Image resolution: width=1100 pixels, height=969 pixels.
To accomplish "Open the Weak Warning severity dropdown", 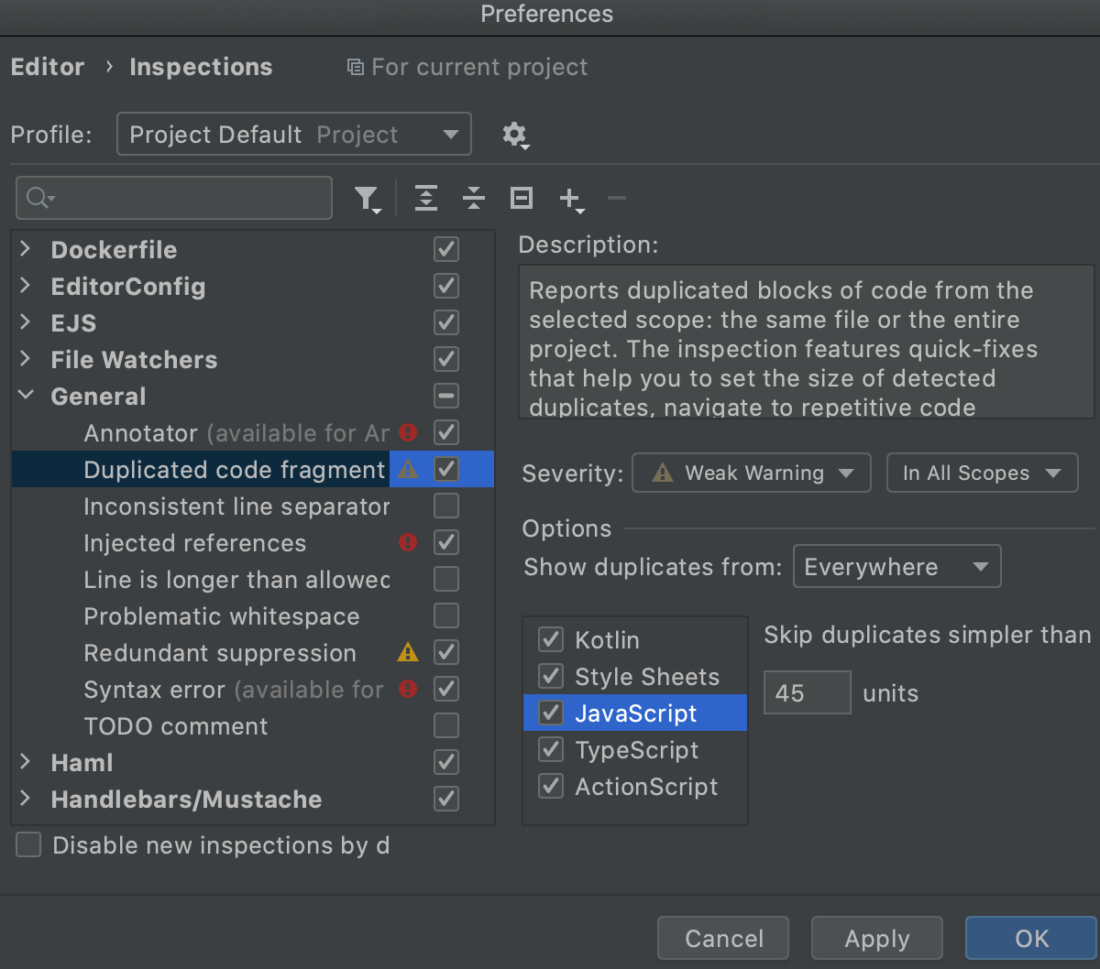I will tap(751, 473).
